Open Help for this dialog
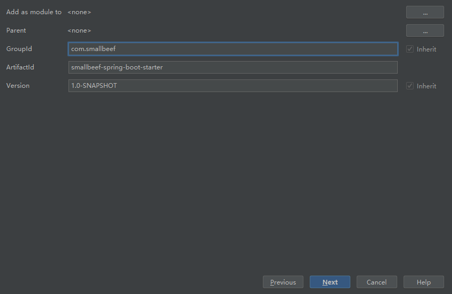Screen dimensions: 452x294 pos(424,282)
